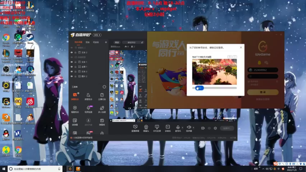Viewport: 306px width, 172px height.
Task: Hide the 文本 1 layer
Action: (72, 62)
